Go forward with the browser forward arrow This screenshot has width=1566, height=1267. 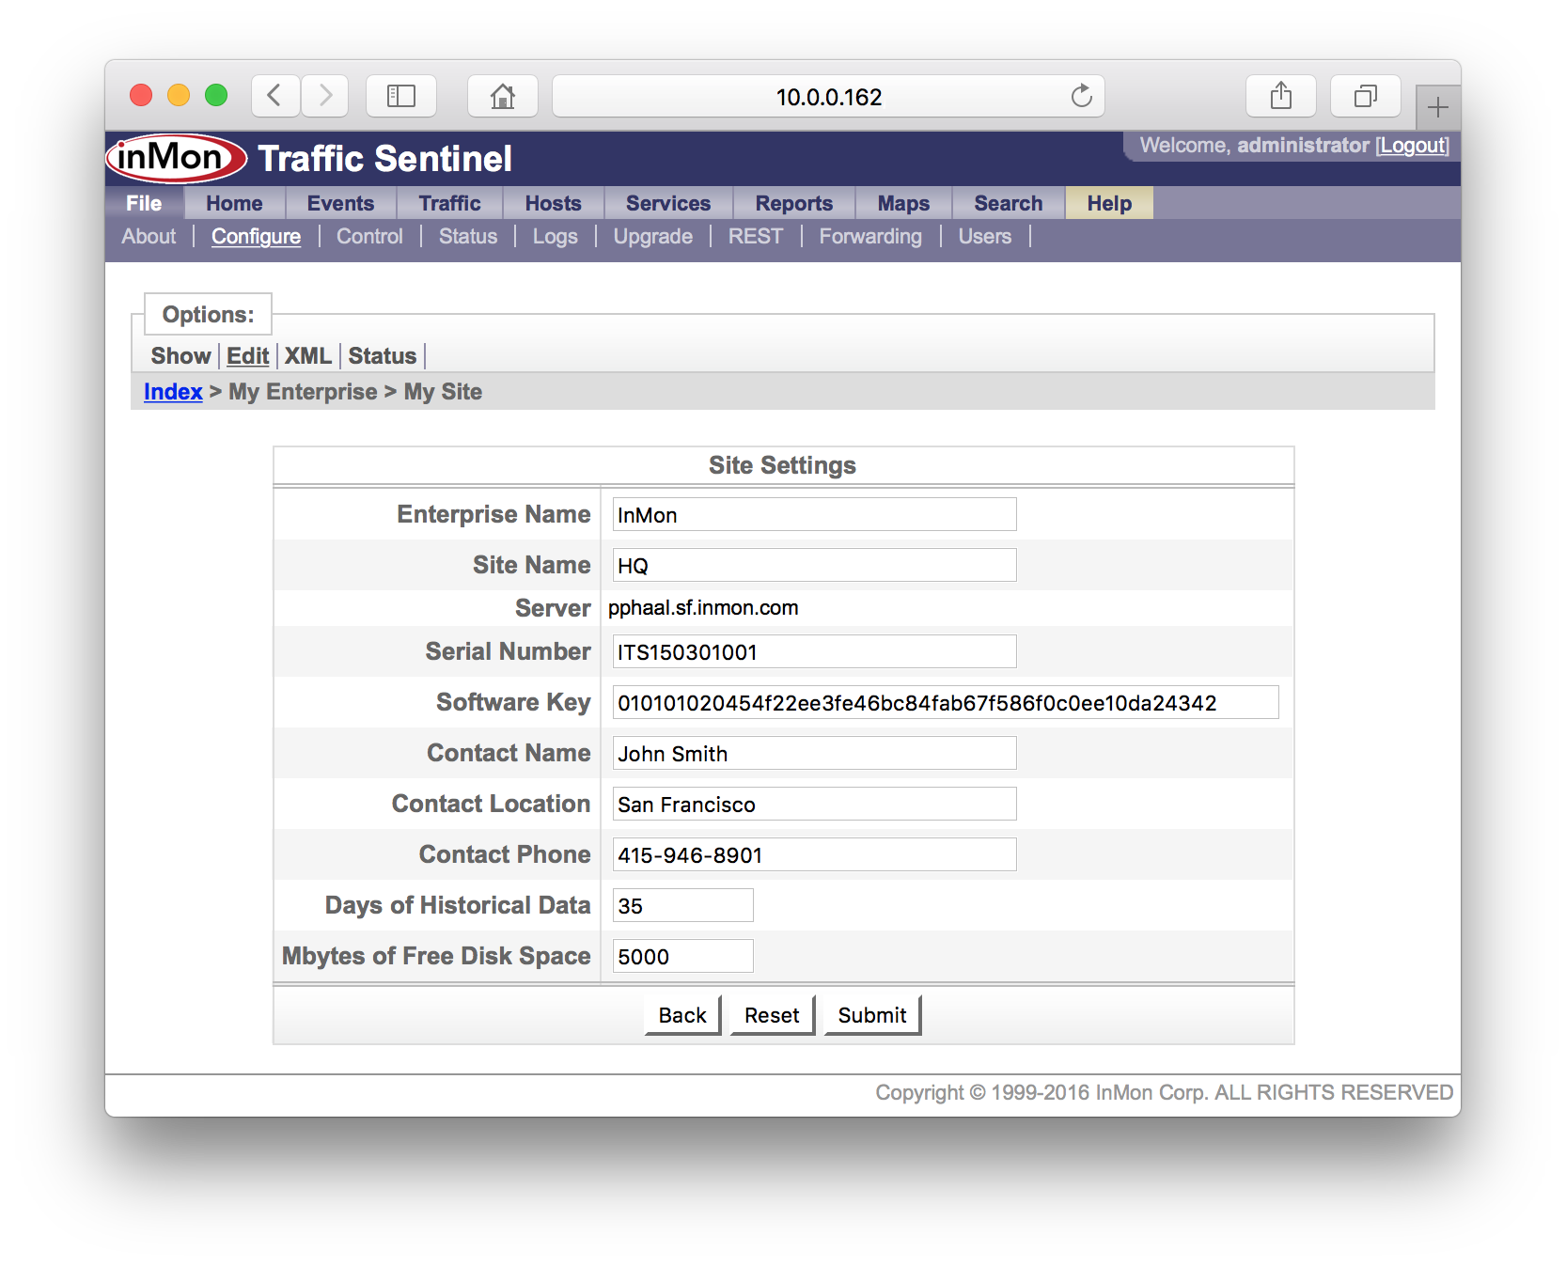(325, 96)
